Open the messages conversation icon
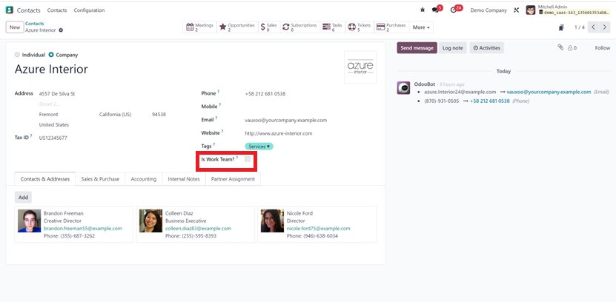616x302 pixels. tap(435, 10)
